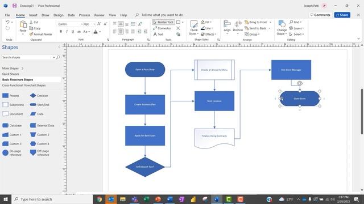This screenshot has width=364, height=204.
Task: Click the Share button
Action: coord(342,15)
